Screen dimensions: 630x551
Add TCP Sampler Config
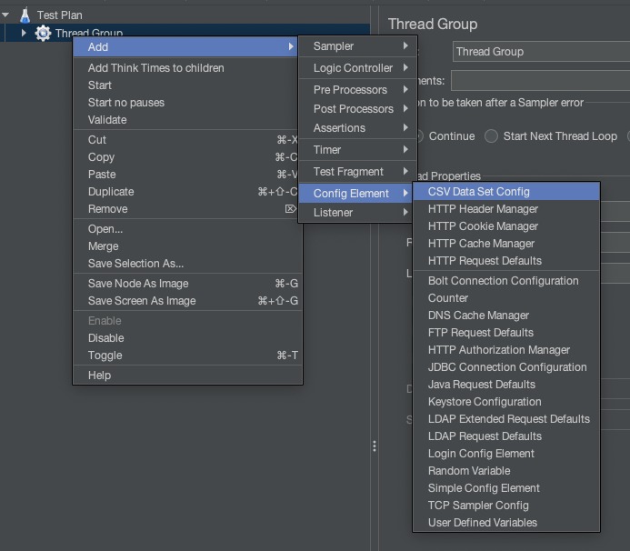point(506,506)
